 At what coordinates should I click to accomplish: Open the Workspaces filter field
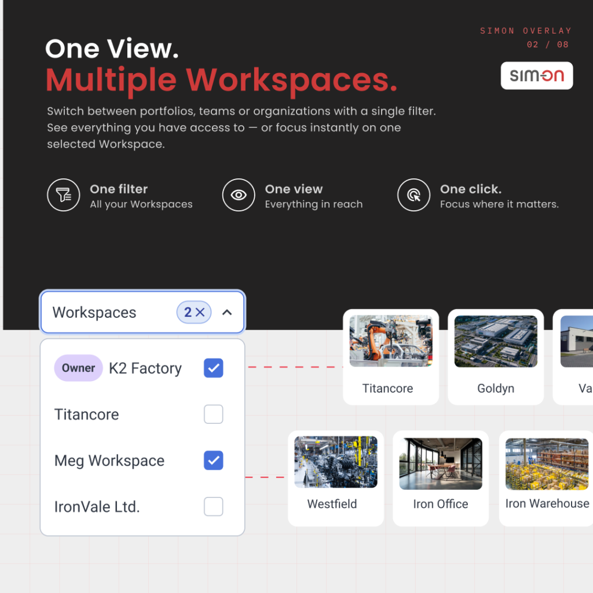pos(142,312)
